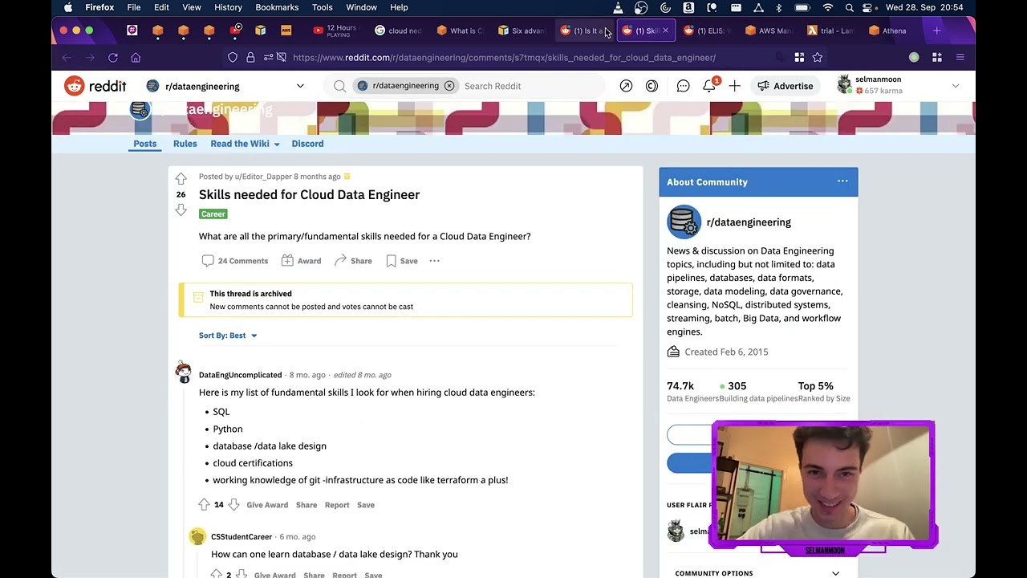This screenshot has height=578, width=1027.
Task: Open CSStudentCareer user profile link
Action: pos(242,536)
